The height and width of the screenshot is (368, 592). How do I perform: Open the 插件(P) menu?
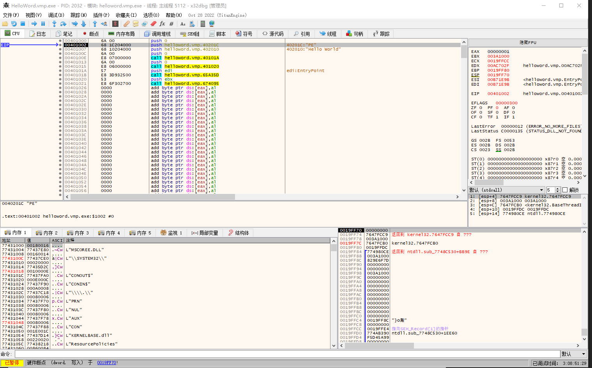(101, 15)
